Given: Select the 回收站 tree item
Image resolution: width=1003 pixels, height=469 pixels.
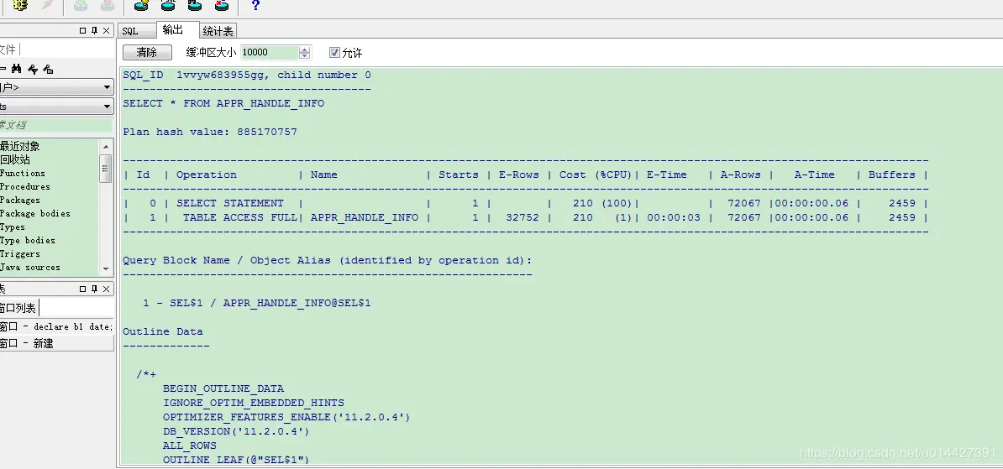Looking at the screenshot, I should click(15, 159).
